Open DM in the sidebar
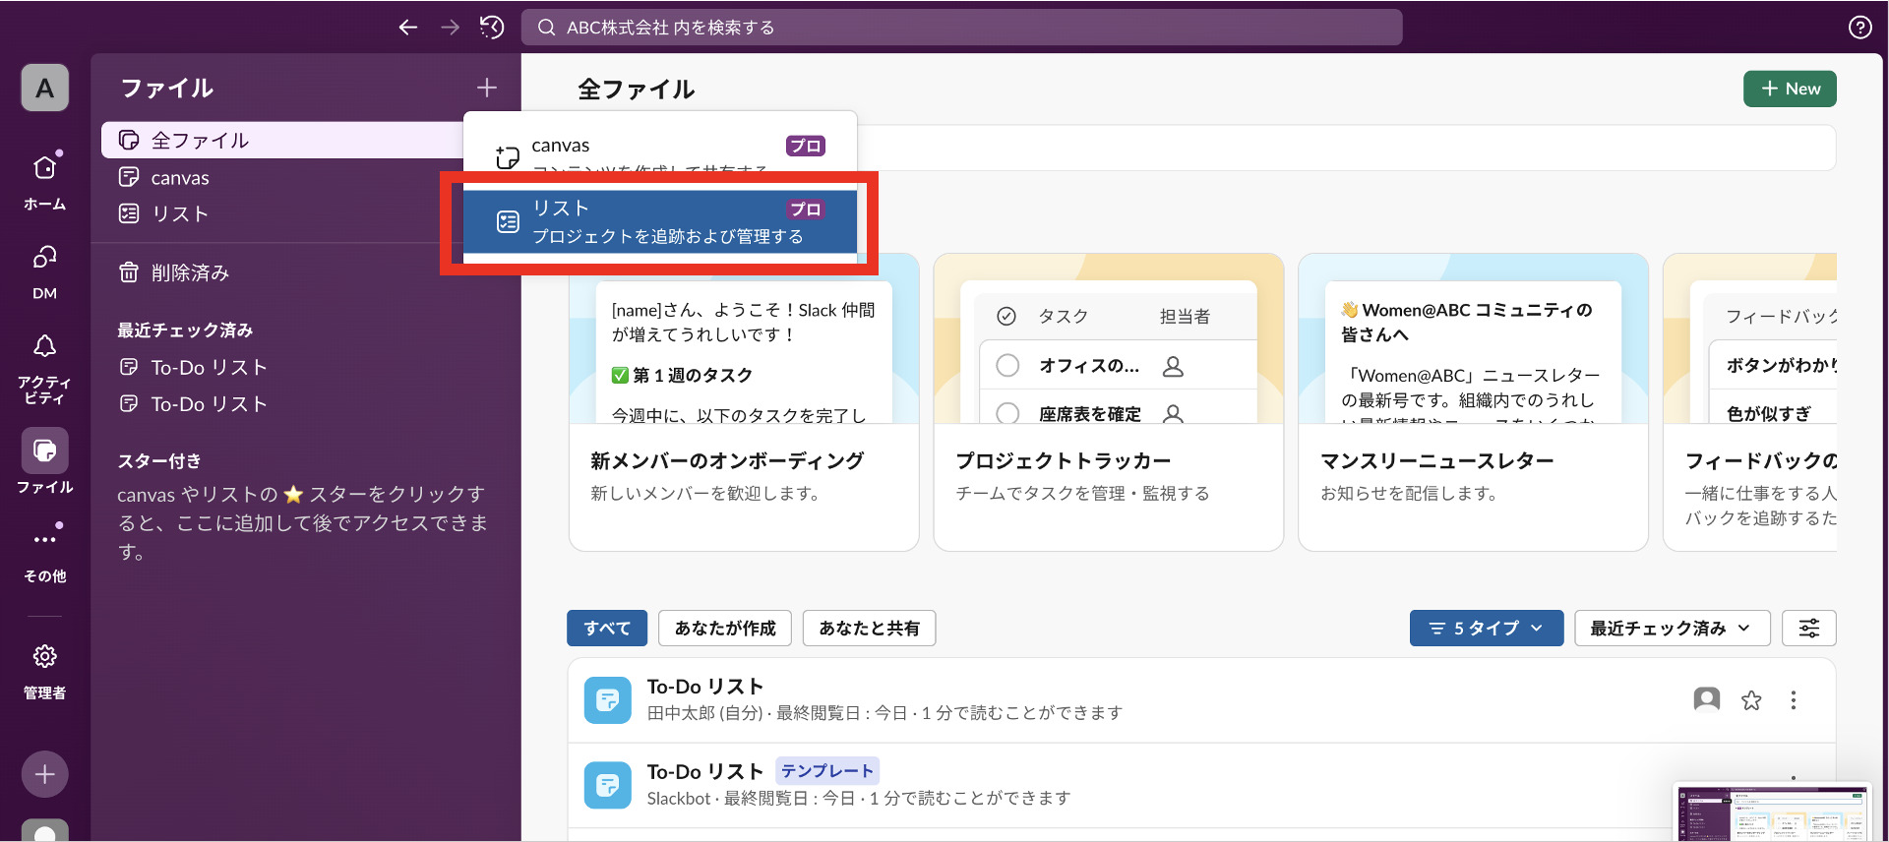Viewport: 1889px width, 842px height. [x=45, y=271]
